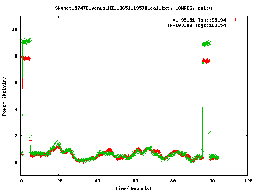Click y-axis tick label 8
Viewport: 256px width, 192px height.
(16, 56)
